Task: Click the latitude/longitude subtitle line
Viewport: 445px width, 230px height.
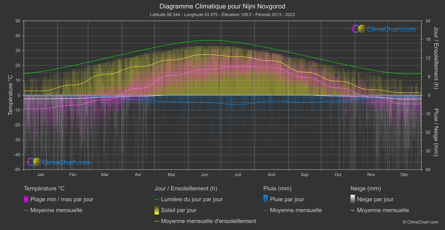Action: pyautogui.click(x=222, y=14)
